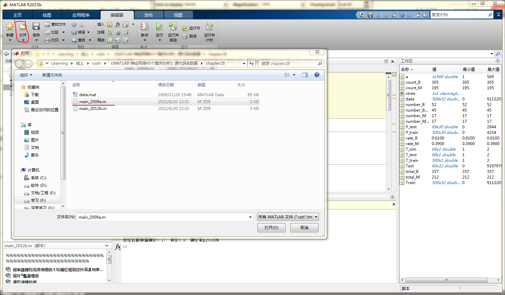
Task: Select 下载 (Downloads) in sidebar
Action: tap(32, 95)
